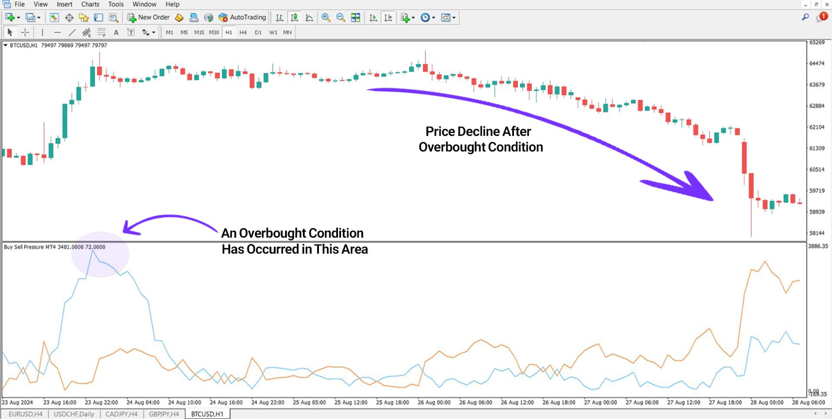Screen dimensions: 832x419
Task: Switch timeframe to M5
Action: (x=184, y=32)
